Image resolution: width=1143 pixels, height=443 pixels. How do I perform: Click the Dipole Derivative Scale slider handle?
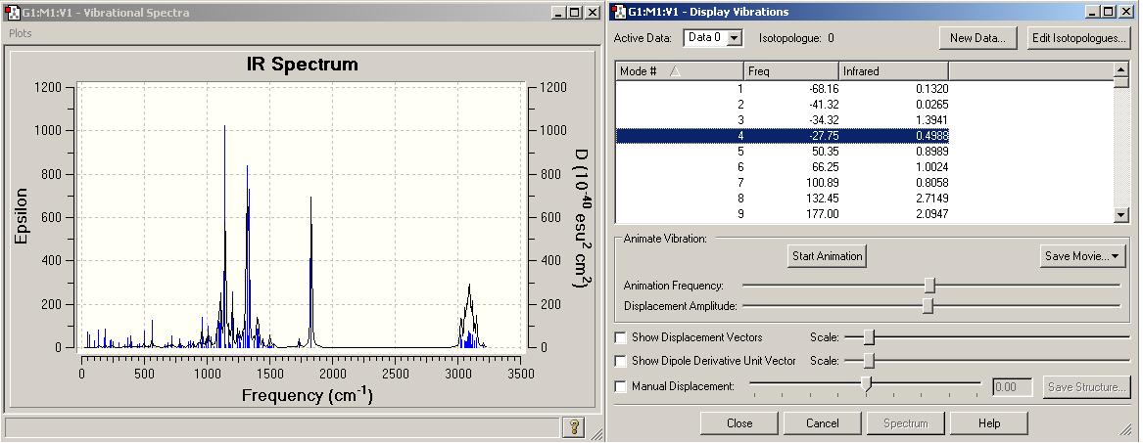[x=869, y=361]
